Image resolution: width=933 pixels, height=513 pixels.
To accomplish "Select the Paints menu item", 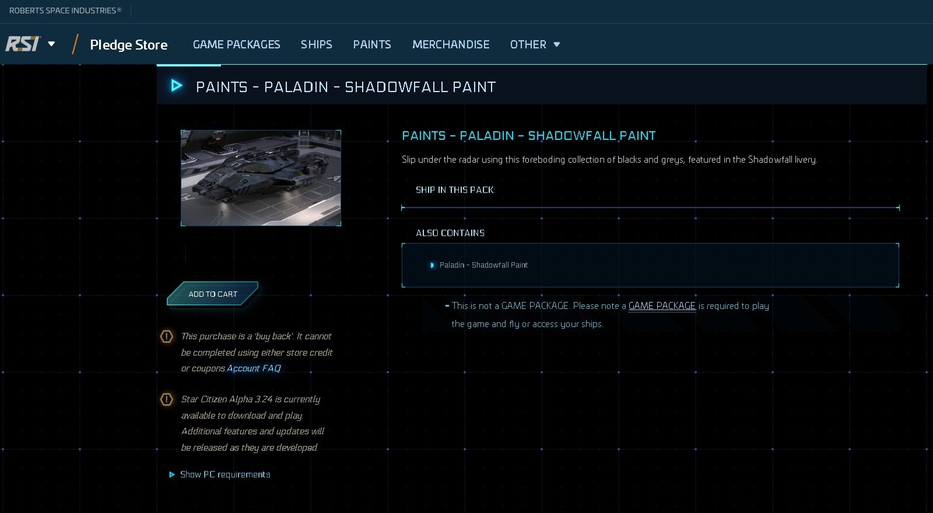I will click(x=371, y=44).
